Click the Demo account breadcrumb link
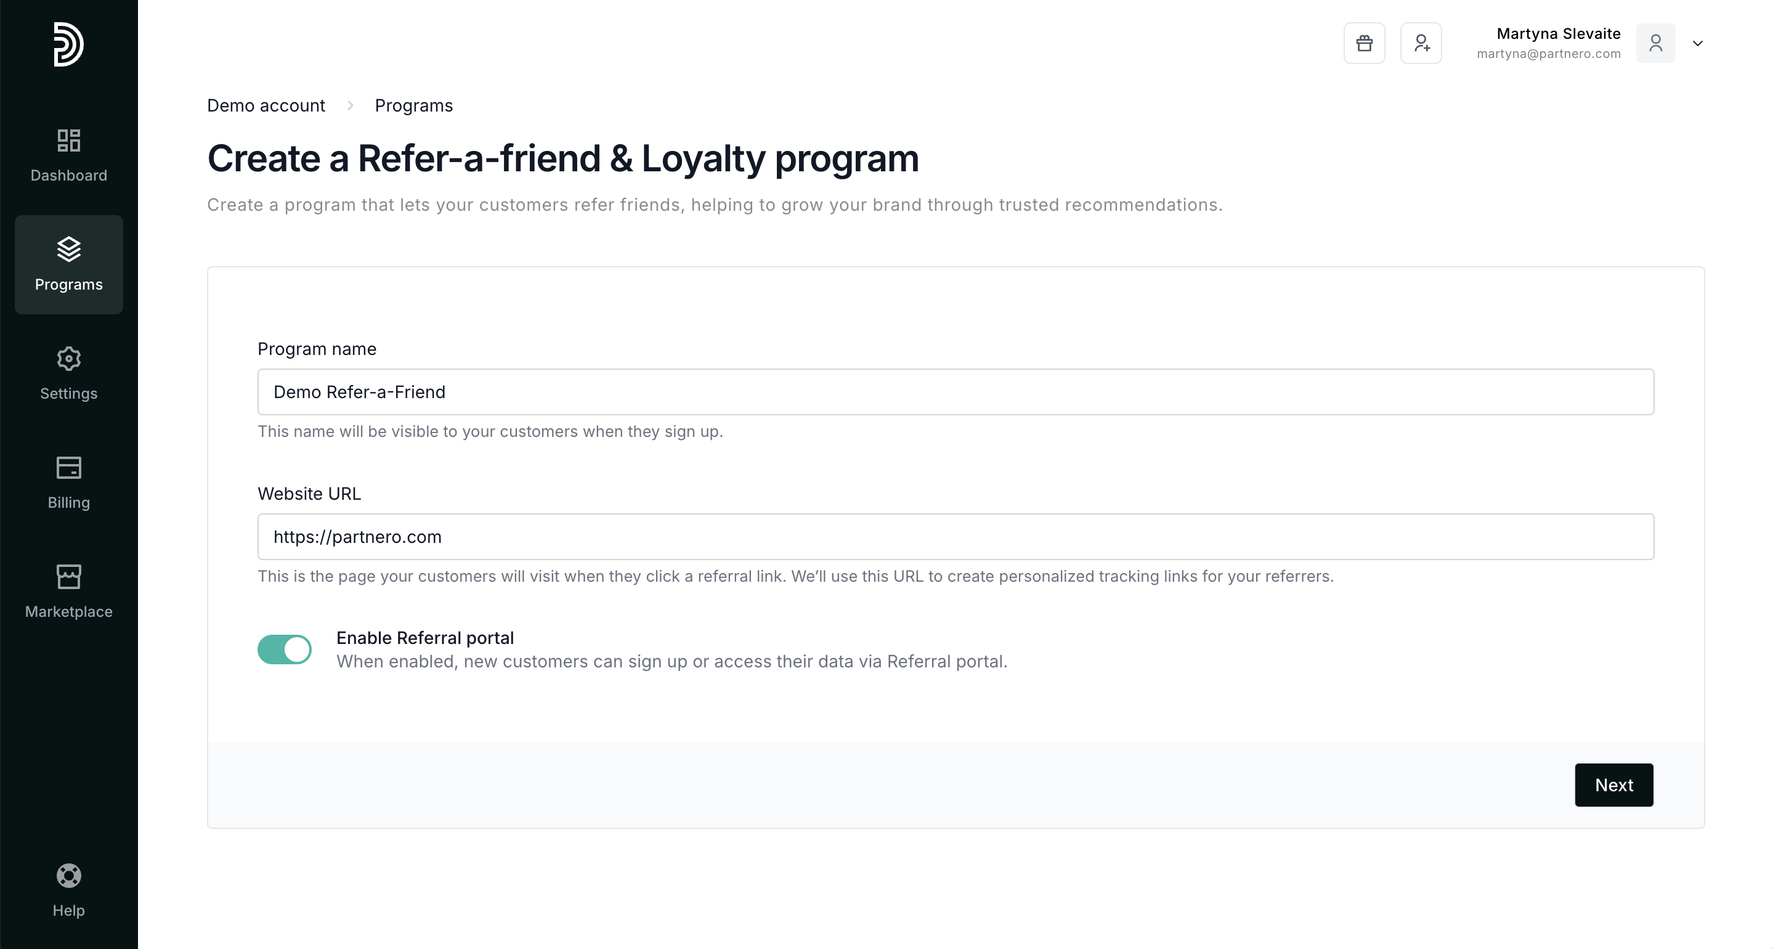The image size is (1773, 949). tap(266, 105)
